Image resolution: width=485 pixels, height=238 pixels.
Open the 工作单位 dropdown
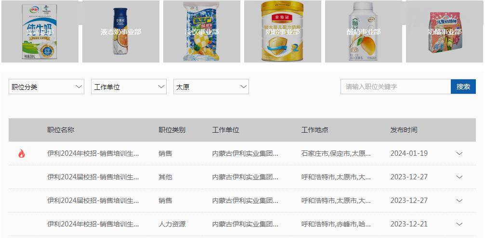pos(129,87)
